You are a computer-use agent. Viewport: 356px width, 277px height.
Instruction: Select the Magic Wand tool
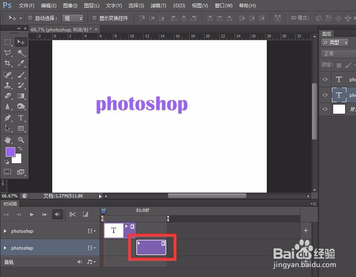(21, 53)
